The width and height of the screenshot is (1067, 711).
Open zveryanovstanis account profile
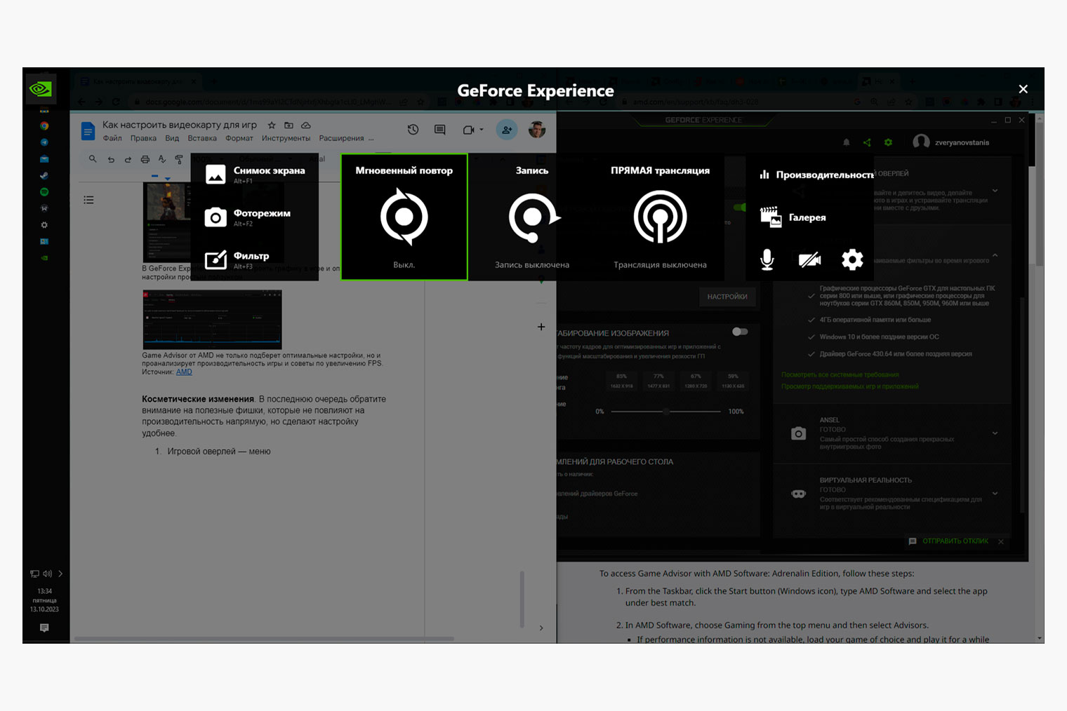pyautogui.click(x=951, y=142)
